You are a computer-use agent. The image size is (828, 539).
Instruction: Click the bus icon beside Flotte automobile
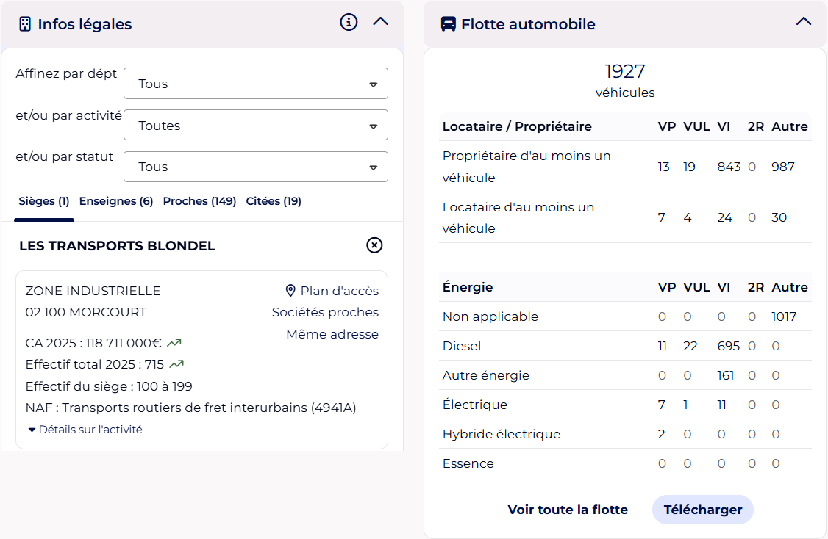point(449,24)
